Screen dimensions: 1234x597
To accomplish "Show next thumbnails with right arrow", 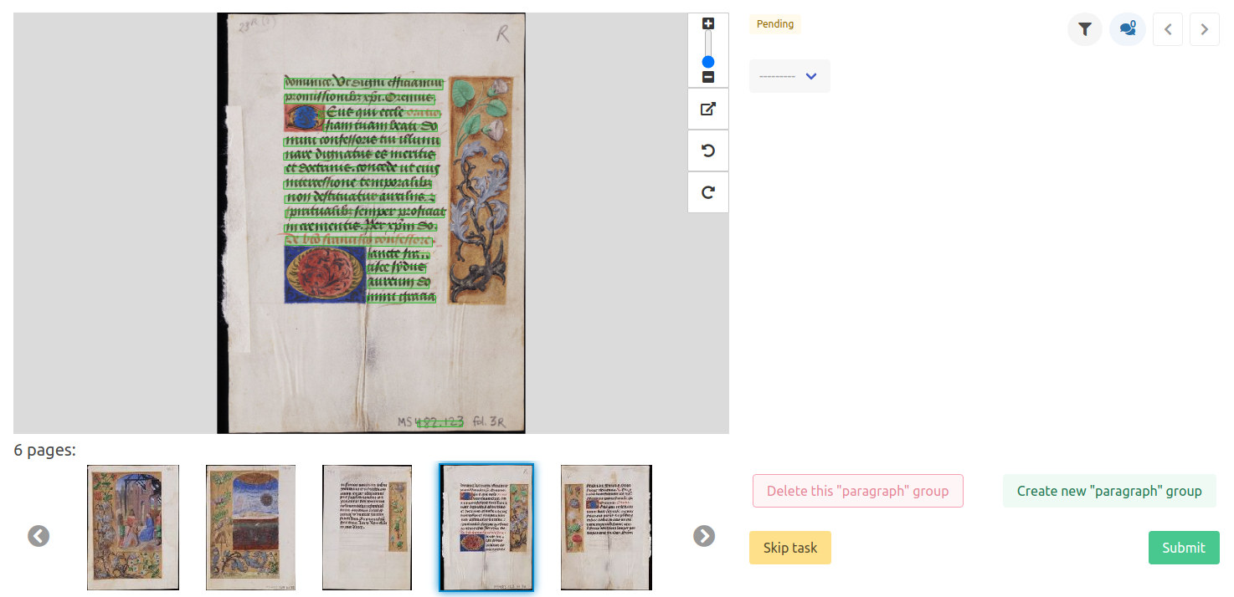I will pos(704,536).
